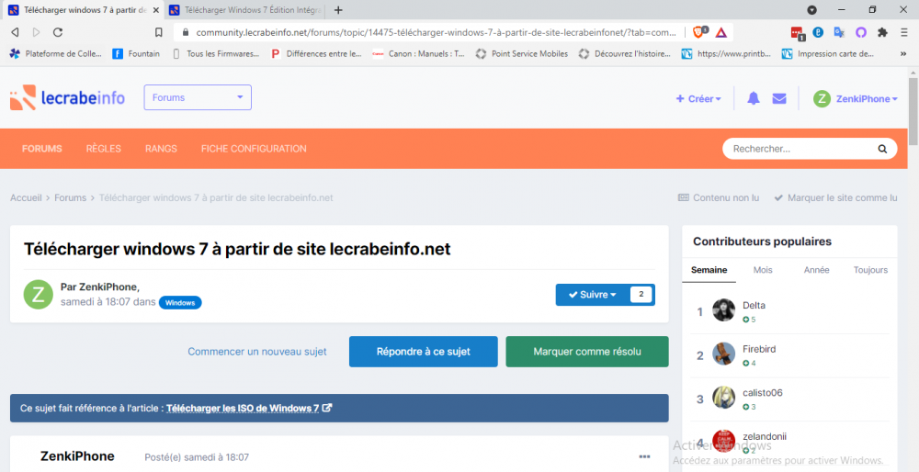Screen dimensions: 919x472
Task: Go to FORUMS in the orange navbar
Action: pyautogui.click(x=41, y=149)
